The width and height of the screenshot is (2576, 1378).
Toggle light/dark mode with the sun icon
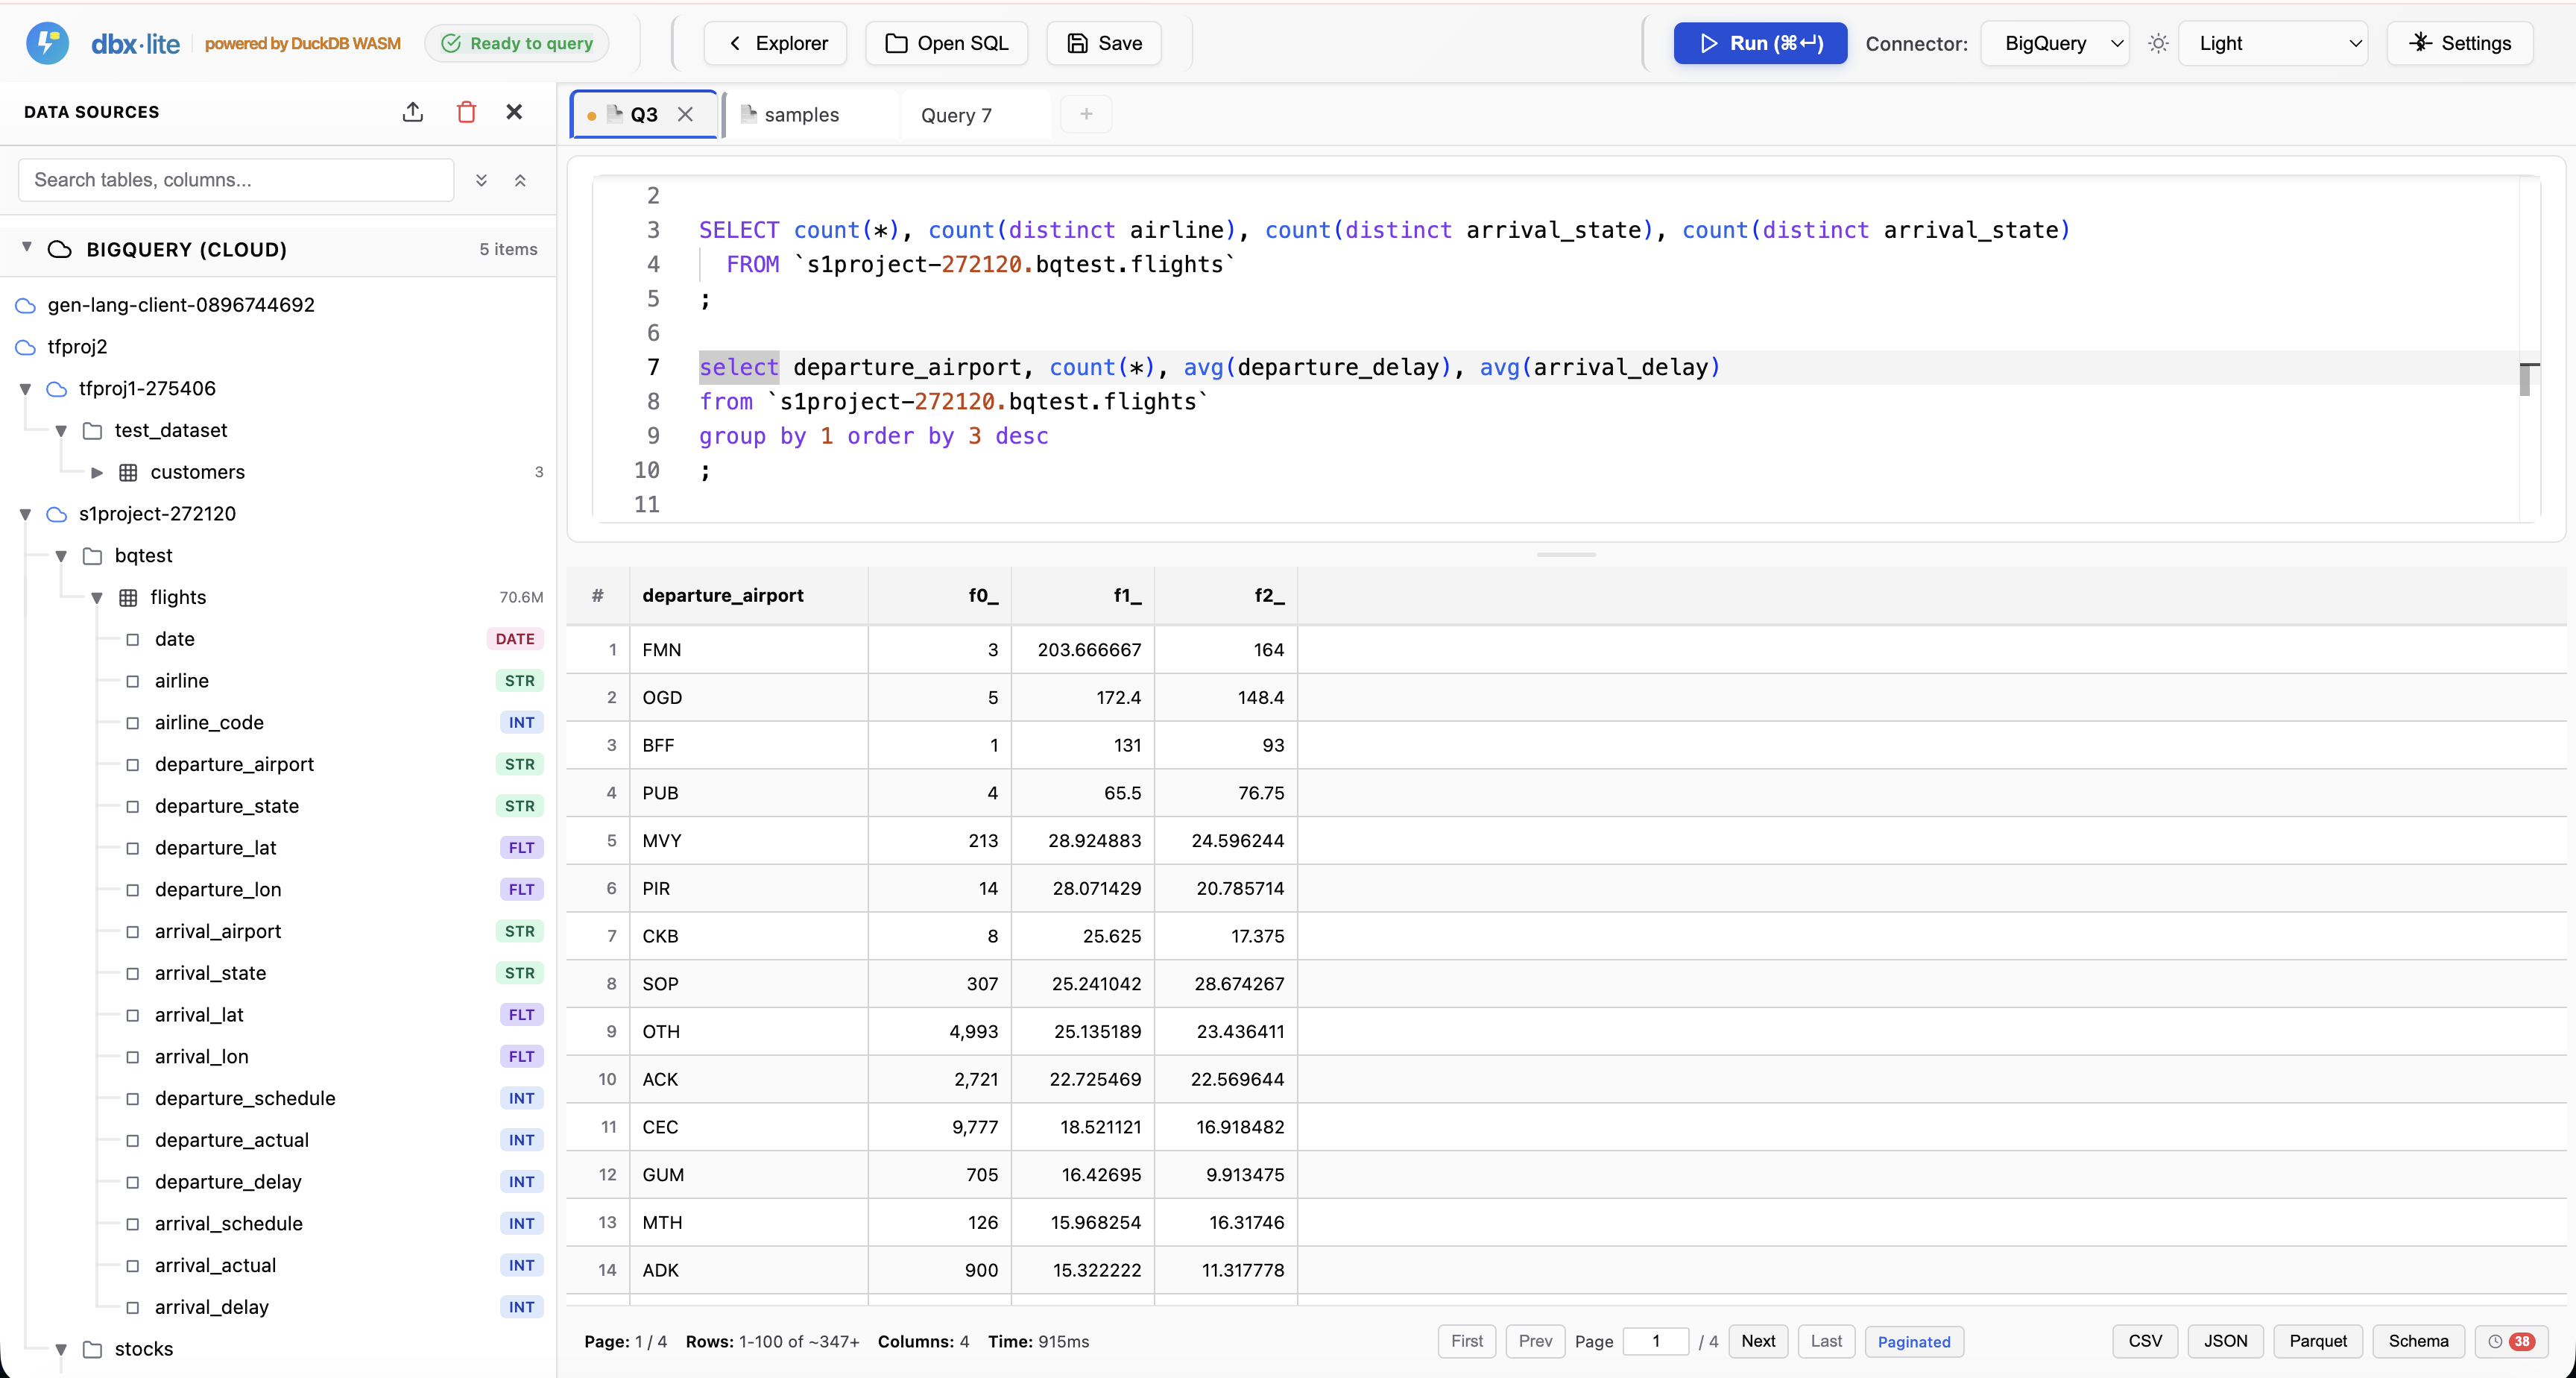click(x=2158, y=43)
